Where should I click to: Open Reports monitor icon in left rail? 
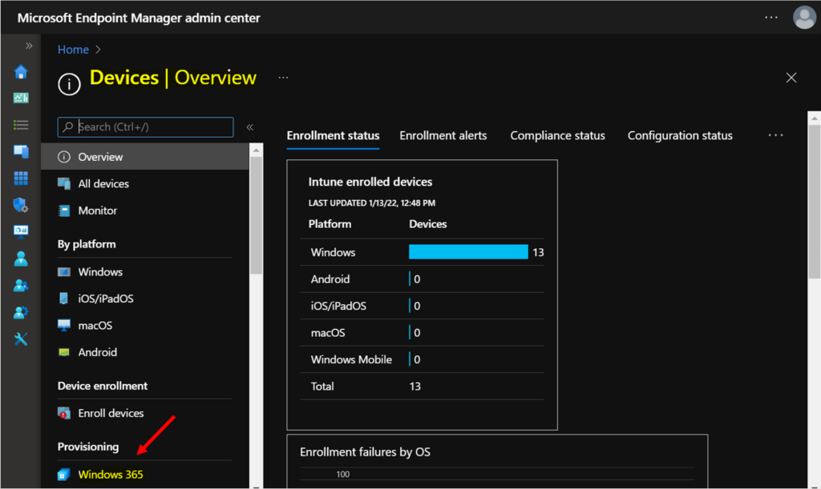click(x=21, y=231)
